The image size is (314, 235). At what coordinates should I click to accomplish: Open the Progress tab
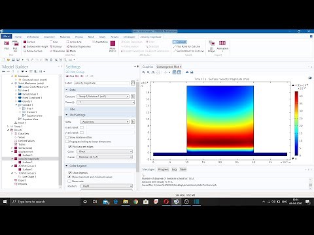(164, 169)
